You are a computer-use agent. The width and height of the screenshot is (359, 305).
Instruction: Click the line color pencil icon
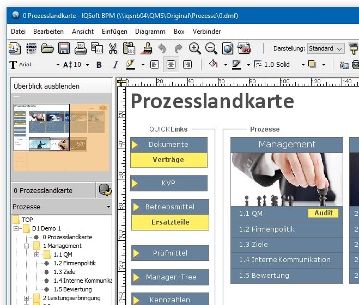pyautogui.click(x=236, y=65)
